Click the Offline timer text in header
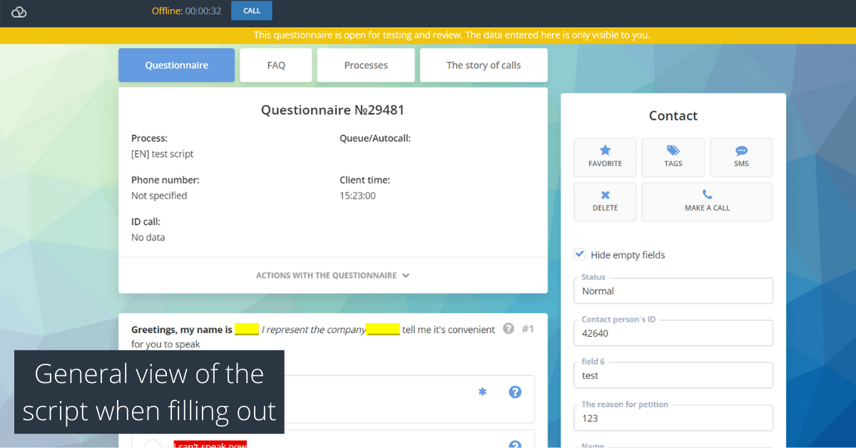Image resolution: width=856 pixels, height=448 pixels. click(x=186, y=11)
